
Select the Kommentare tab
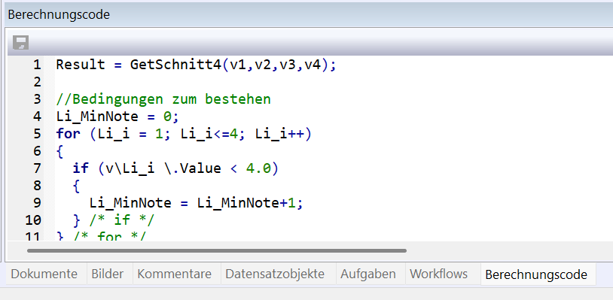coord(175,274)
